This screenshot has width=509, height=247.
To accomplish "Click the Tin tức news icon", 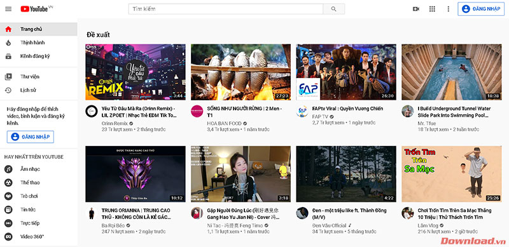I will click(8, 210).
